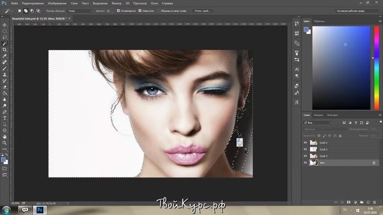Click delete layer trash icon

(375, 202)
